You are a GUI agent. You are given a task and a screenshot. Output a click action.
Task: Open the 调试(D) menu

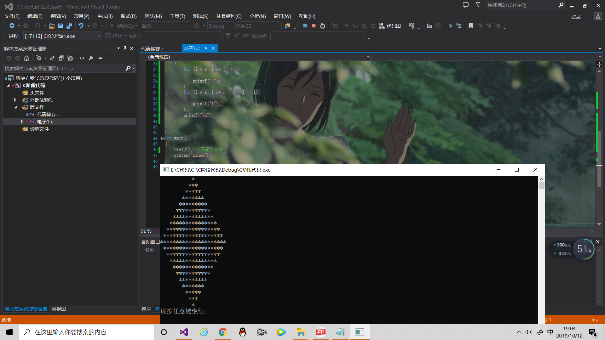coord(129,16)
